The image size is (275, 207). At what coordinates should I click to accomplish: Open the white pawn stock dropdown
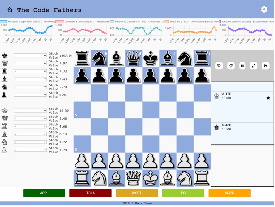tap(30, 150)
